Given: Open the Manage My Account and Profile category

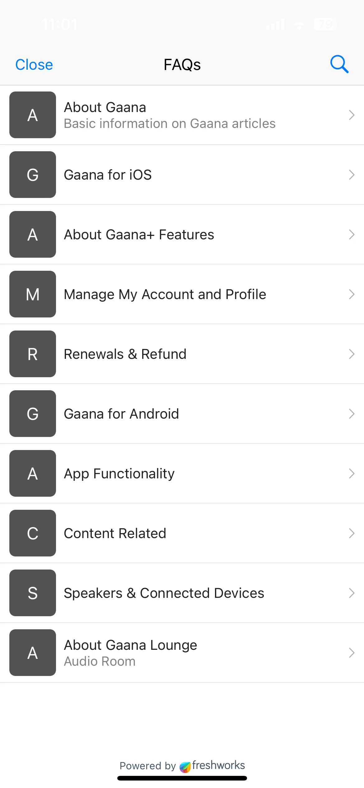Looking at the screenshot, I should click(x=182, y=294).
